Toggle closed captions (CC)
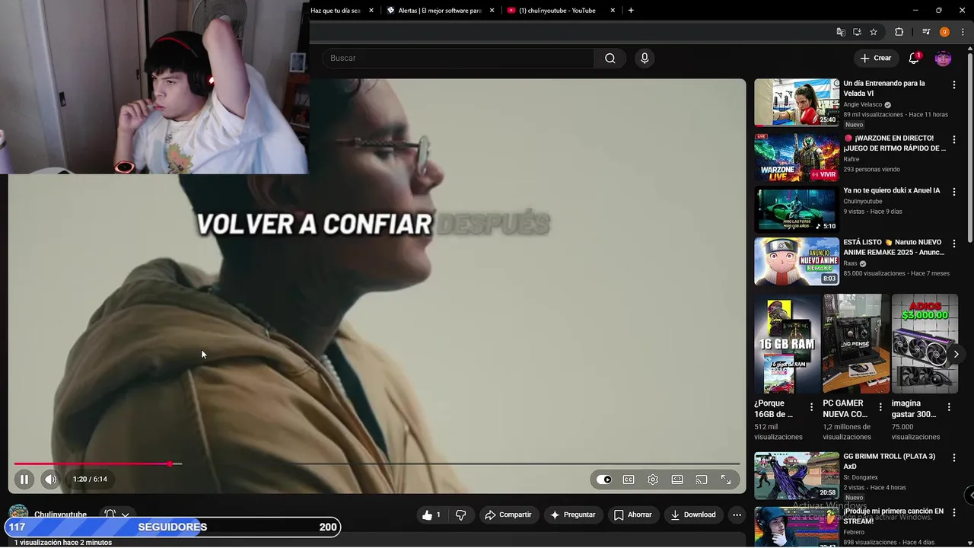This screenshot has width=974, height=548. pyautogui.click(x=629, y=479)
